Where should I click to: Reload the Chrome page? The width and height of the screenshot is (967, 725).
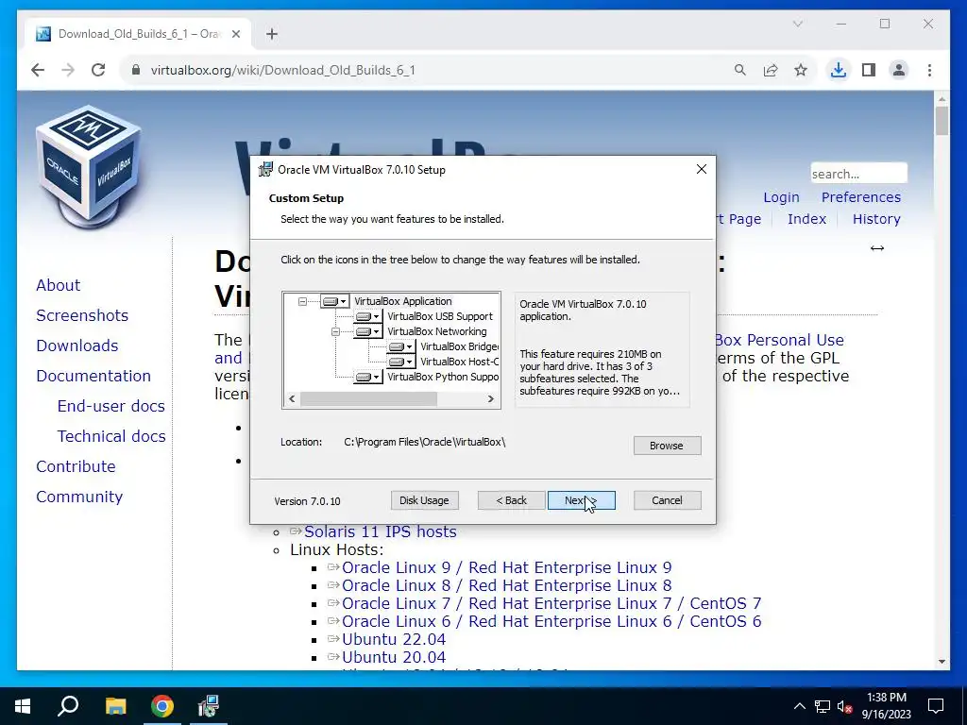[x=98, y=70]
